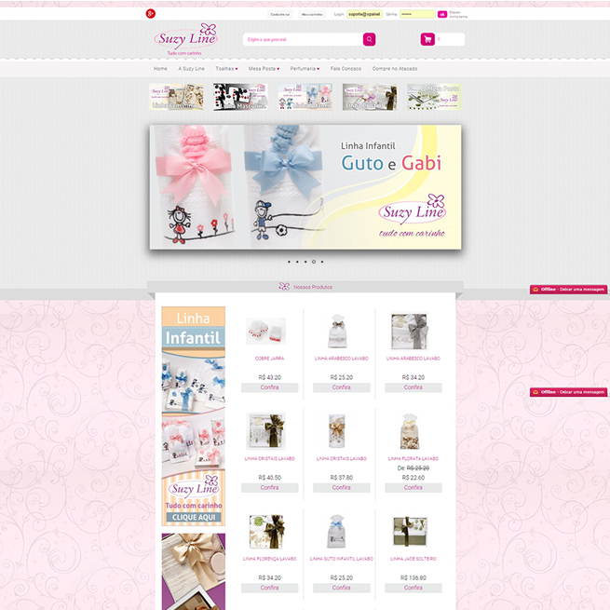Open the Fale Conosco menu item
The width and height of the screenshot is (610, 610).
(x=346, y=69)
